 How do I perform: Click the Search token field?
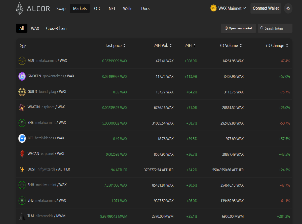275,28
